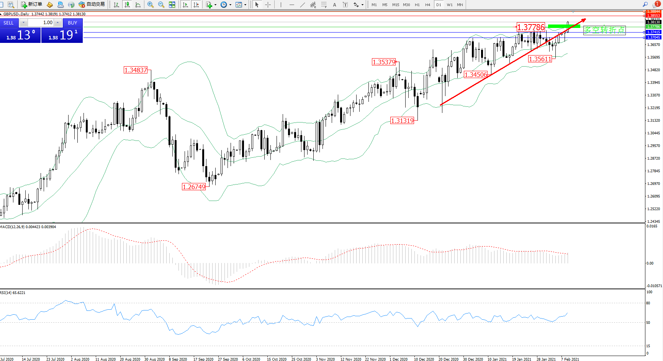The image size is (663, 361).
Task: Increase lot volume with up arrow
Action: pos(58,23)
